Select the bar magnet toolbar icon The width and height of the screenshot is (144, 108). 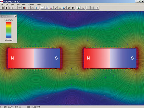(24, 8)
